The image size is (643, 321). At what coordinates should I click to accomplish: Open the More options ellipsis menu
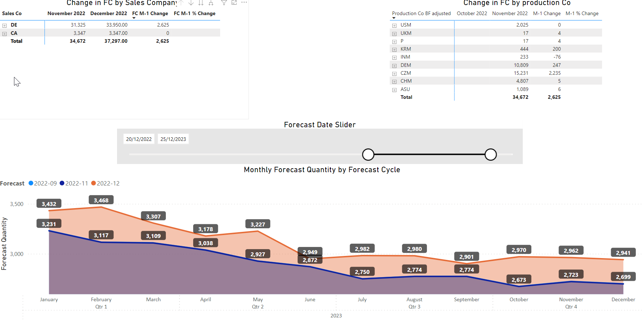[244, 2]
